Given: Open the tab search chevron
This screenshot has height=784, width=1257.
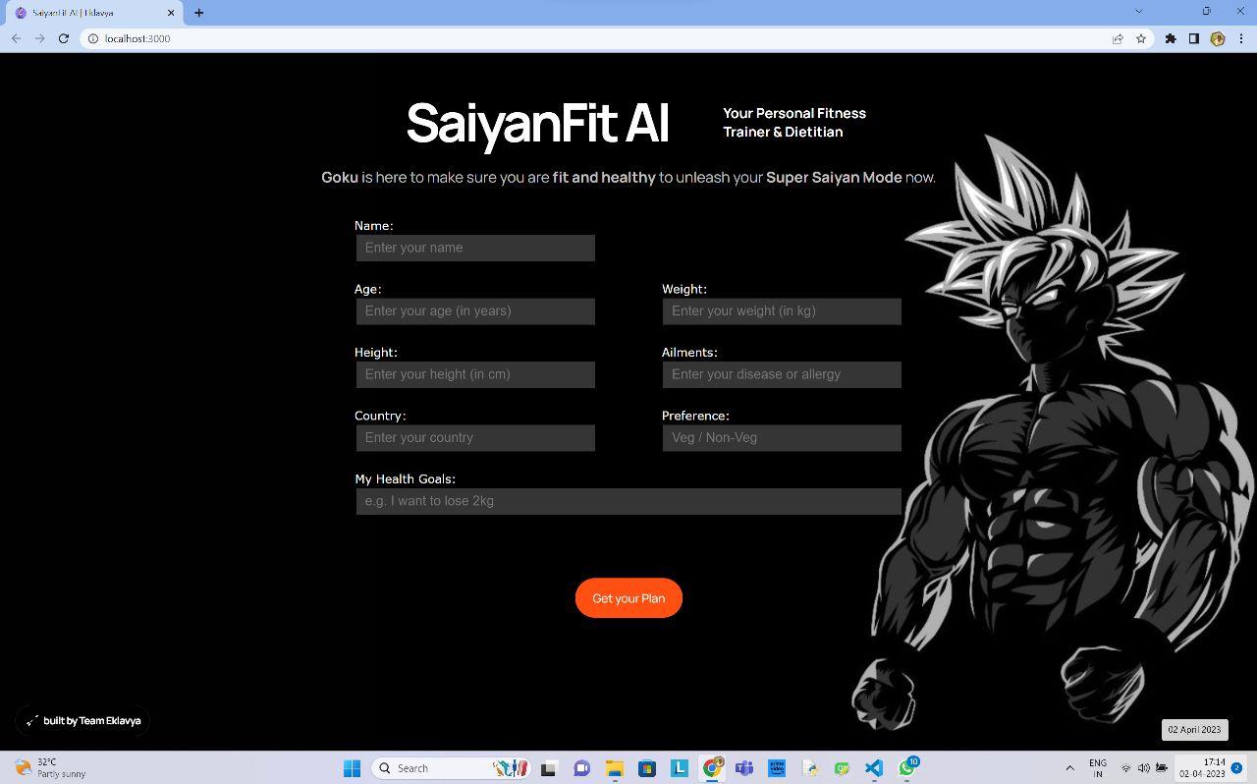Looking at the screenshot, I should (x=1139, y=11).
